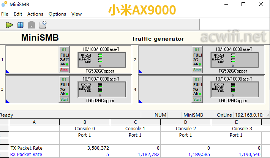The width and height of the screenshot is (270, 158).
Task: Open the View menu
Action: click(x=76, y=14)
